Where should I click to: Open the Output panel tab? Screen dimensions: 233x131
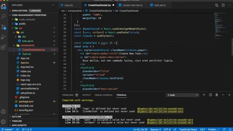87,95
